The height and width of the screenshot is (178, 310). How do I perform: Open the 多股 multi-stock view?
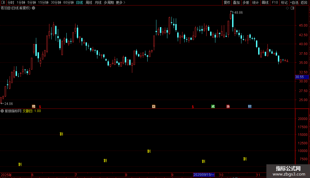tap(246, 2)
